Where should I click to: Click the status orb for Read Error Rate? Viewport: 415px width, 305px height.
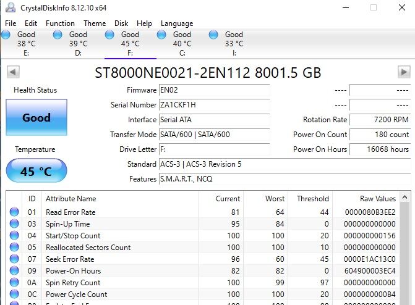pyautogui.click(x=14, y=212)
